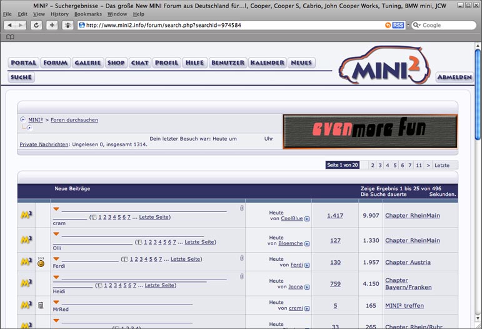This screenshot has width=482, height=329.
Task: Click the ABMELDEN logout button
Action: point(454,77)
